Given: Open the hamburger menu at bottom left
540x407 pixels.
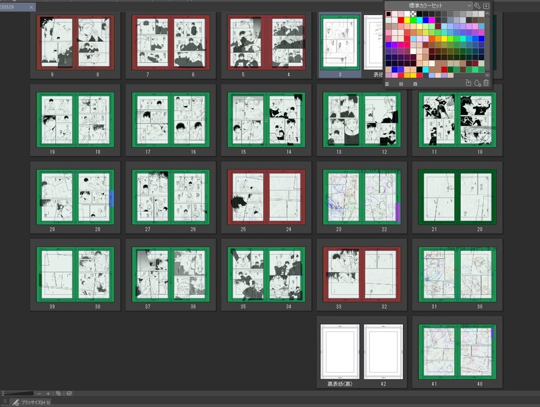Looking at the screenshot, I should (5, 402).
